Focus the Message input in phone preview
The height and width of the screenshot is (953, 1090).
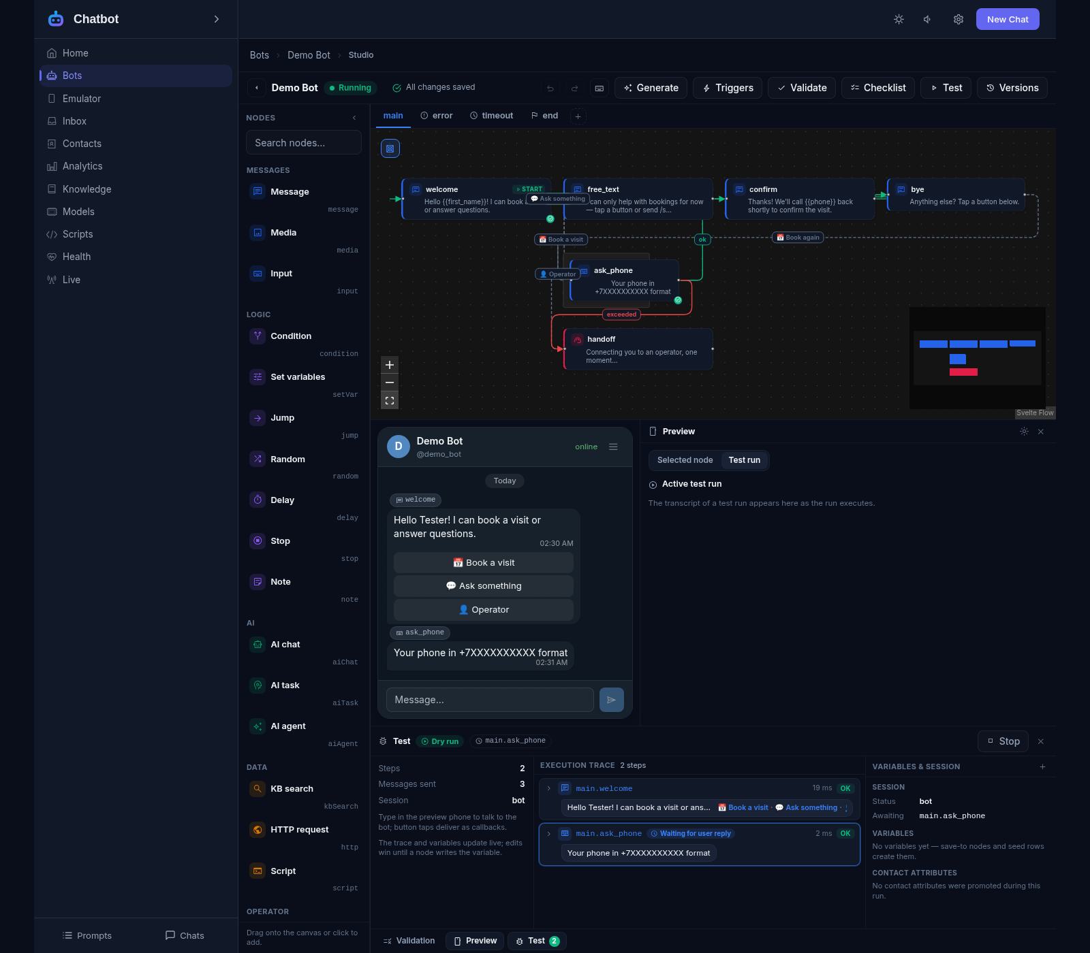(490, 700)
